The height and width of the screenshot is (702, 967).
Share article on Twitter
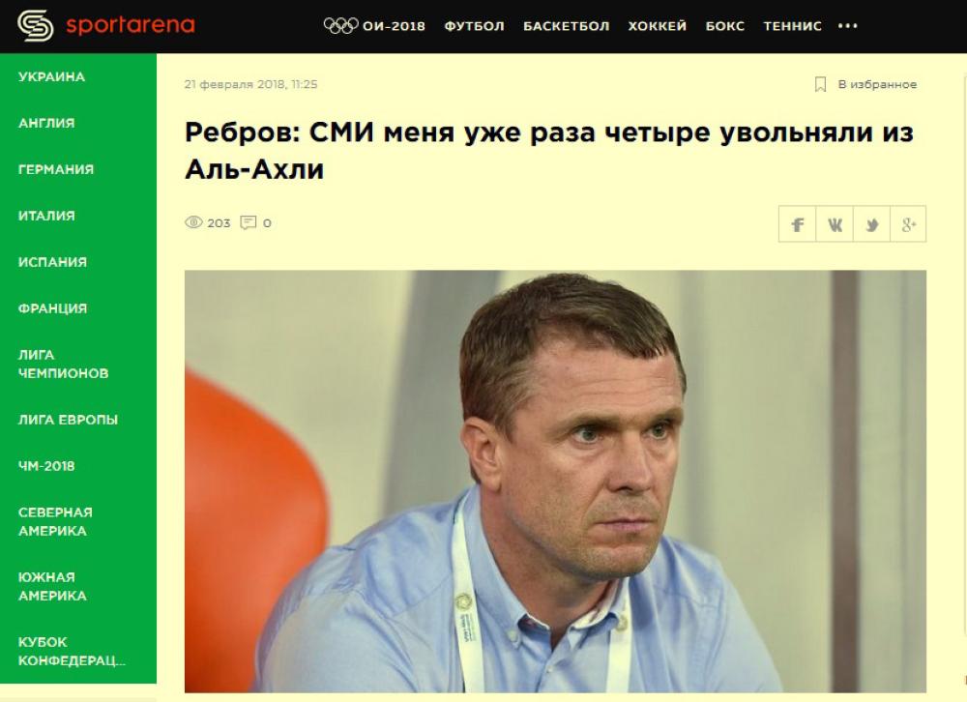[x=871, y=224]
